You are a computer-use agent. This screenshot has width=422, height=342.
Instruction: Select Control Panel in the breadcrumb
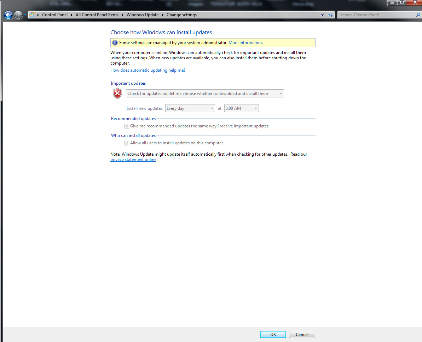point(54,15)
